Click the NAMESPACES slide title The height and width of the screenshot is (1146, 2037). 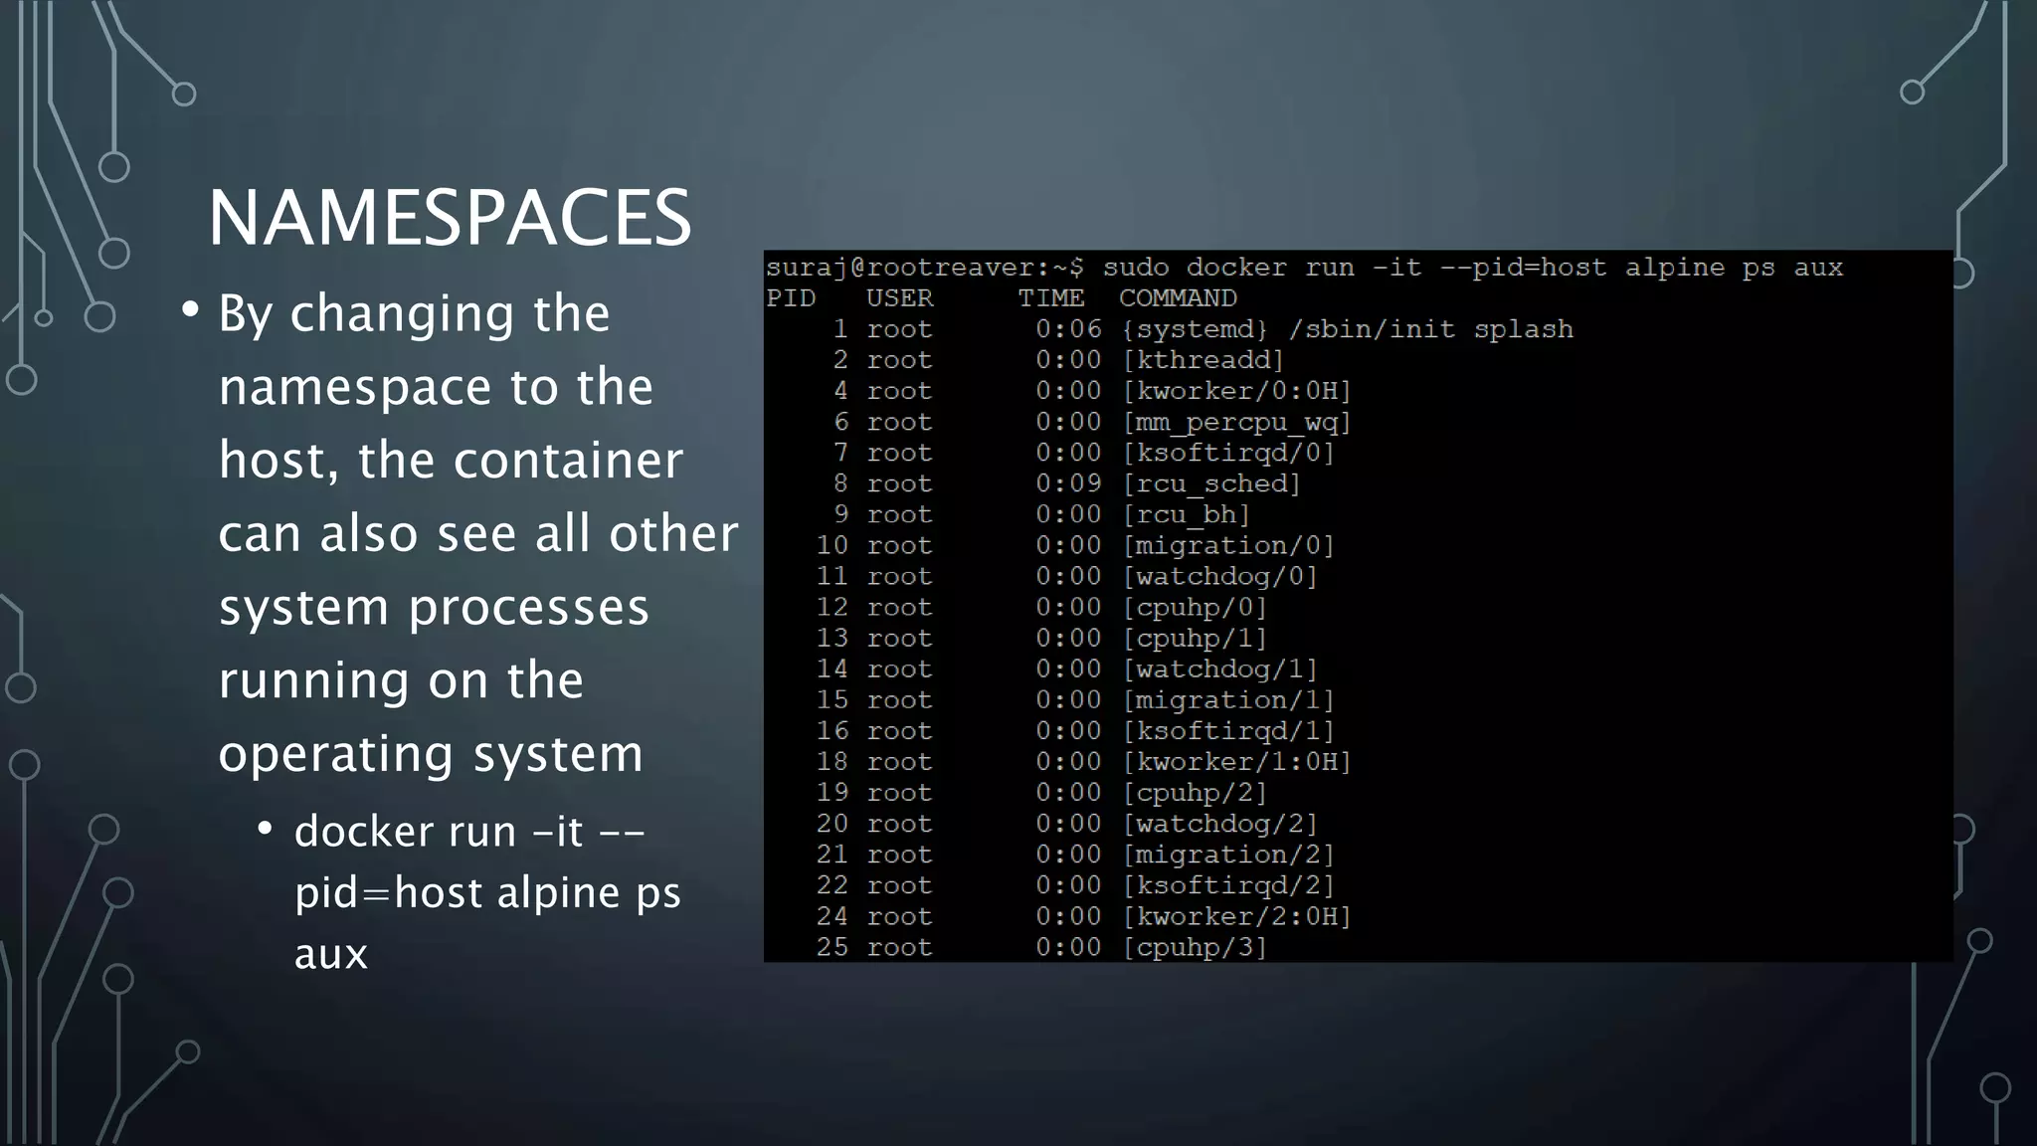pyautogui.click(x=449, y=218)
